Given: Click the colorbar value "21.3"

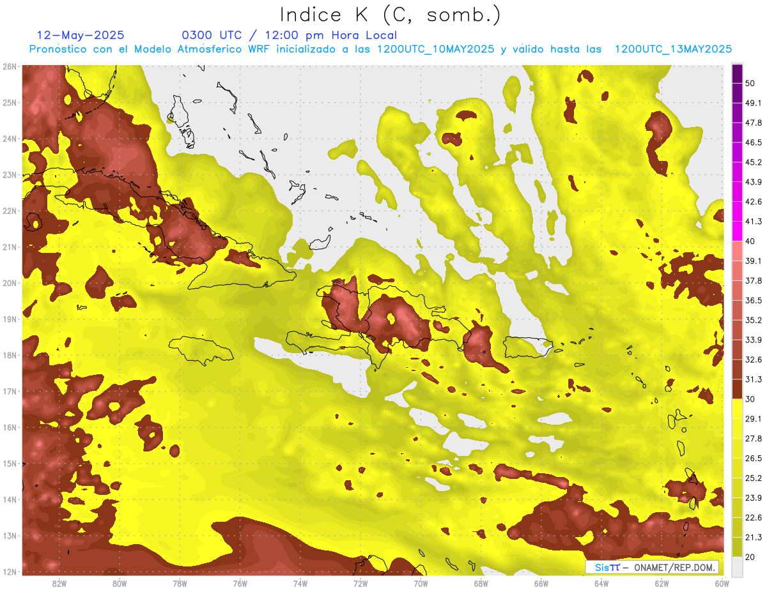Looking at the screenshot, I should [x=753, y=538].
